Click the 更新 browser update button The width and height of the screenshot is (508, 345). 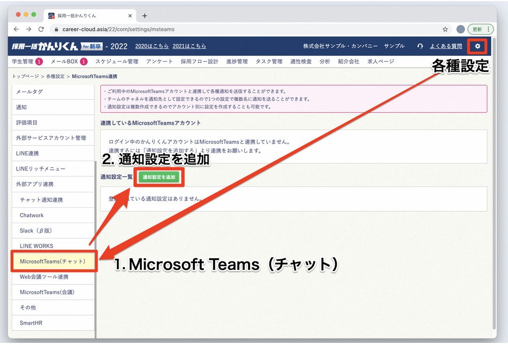coord(478,29)
